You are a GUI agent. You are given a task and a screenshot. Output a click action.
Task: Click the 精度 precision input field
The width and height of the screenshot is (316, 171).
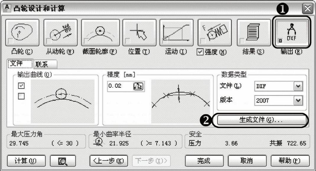pos(120,86)
